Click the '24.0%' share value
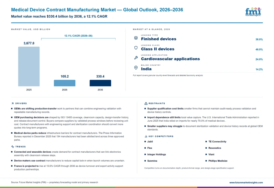The image size is (274, 188). click(x=259, y=59)
